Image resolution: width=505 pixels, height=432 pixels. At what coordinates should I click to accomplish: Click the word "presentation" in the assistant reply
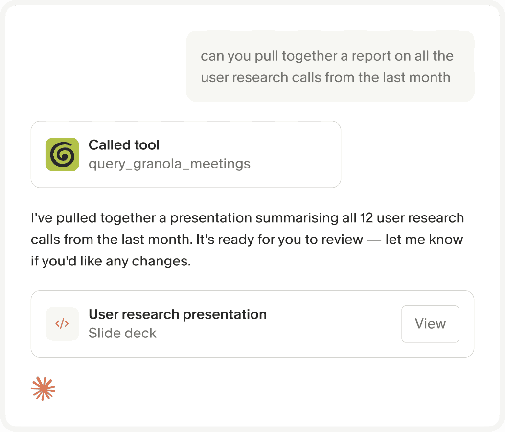211,218
